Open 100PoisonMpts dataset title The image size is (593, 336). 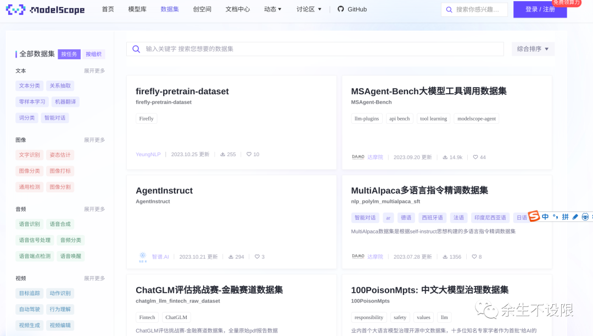tap(429, 290)
